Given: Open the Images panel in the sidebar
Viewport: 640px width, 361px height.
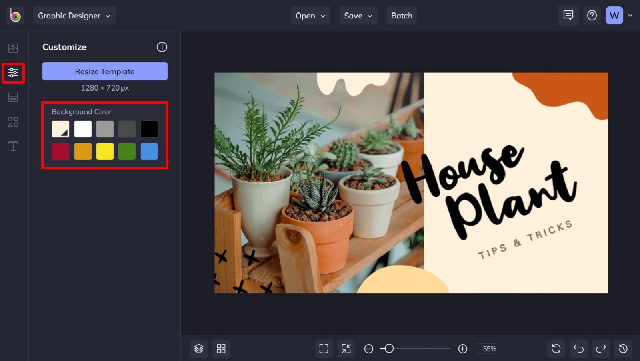Looking at the screenshot, I should (13, 48).
